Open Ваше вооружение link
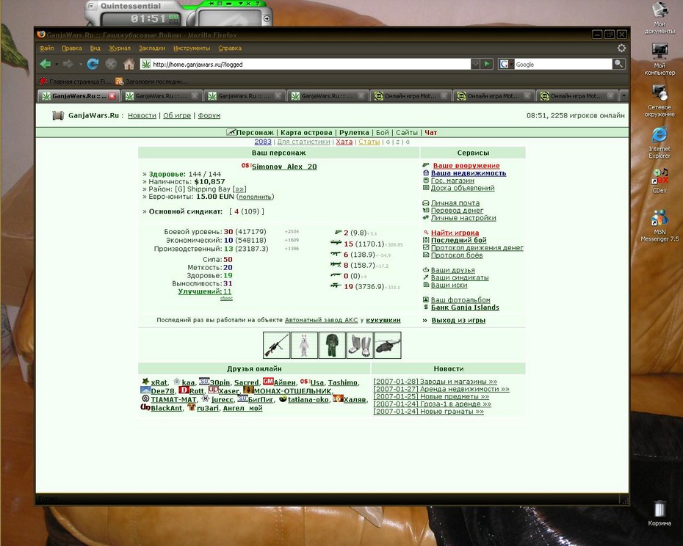 (x=466, y=166)
